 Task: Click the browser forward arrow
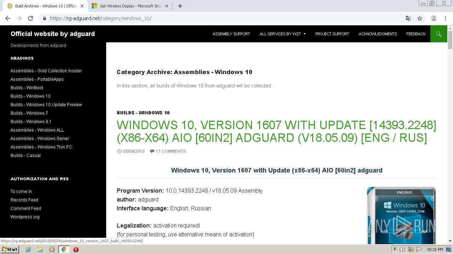click(x=19, y=18)
